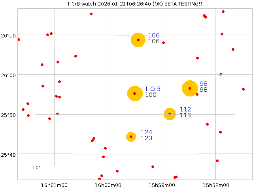Click the black 123 value below blue 124
The image size is (253, 189).
(x=147, y=138)
